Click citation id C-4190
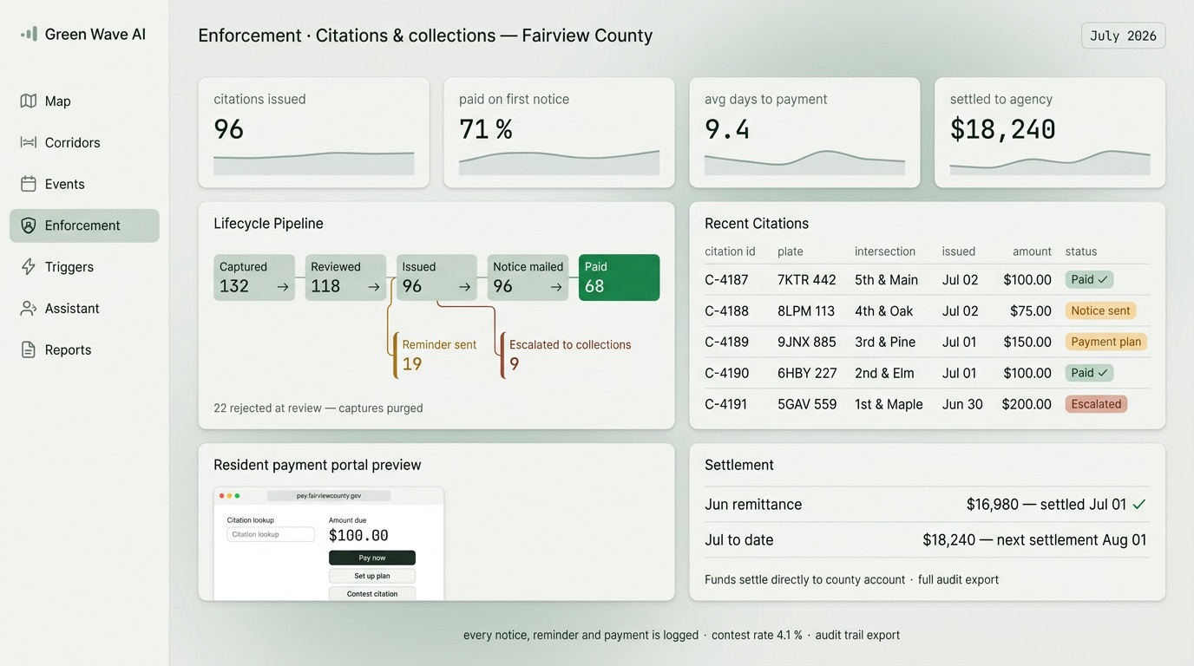Image resolution: width=1194 pixels, height=666 pixels. tap(726, 373)
